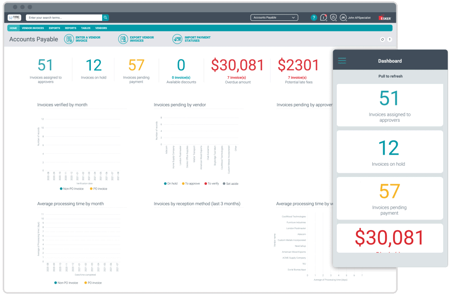
Task: Open the John APSpecialist user menu
Action: point(355,18)
